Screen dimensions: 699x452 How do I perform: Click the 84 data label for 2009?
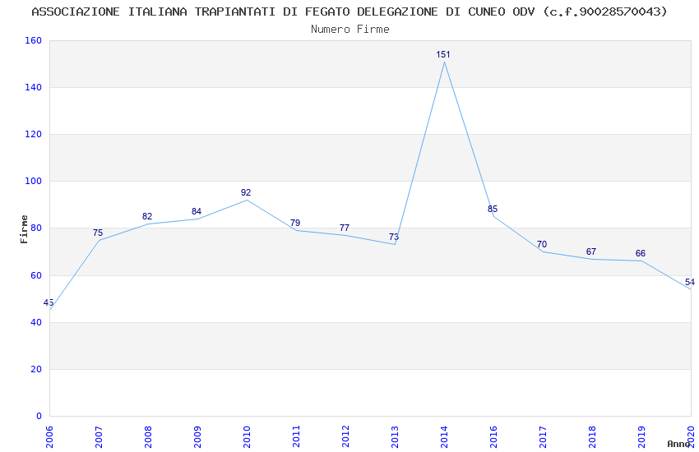197,211
